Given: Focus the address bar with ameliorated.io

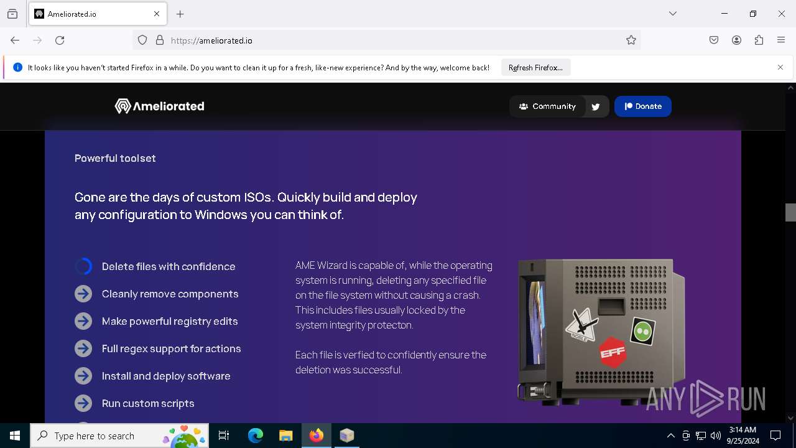Looking at the screenshot, I should click(x=386, y=40).
